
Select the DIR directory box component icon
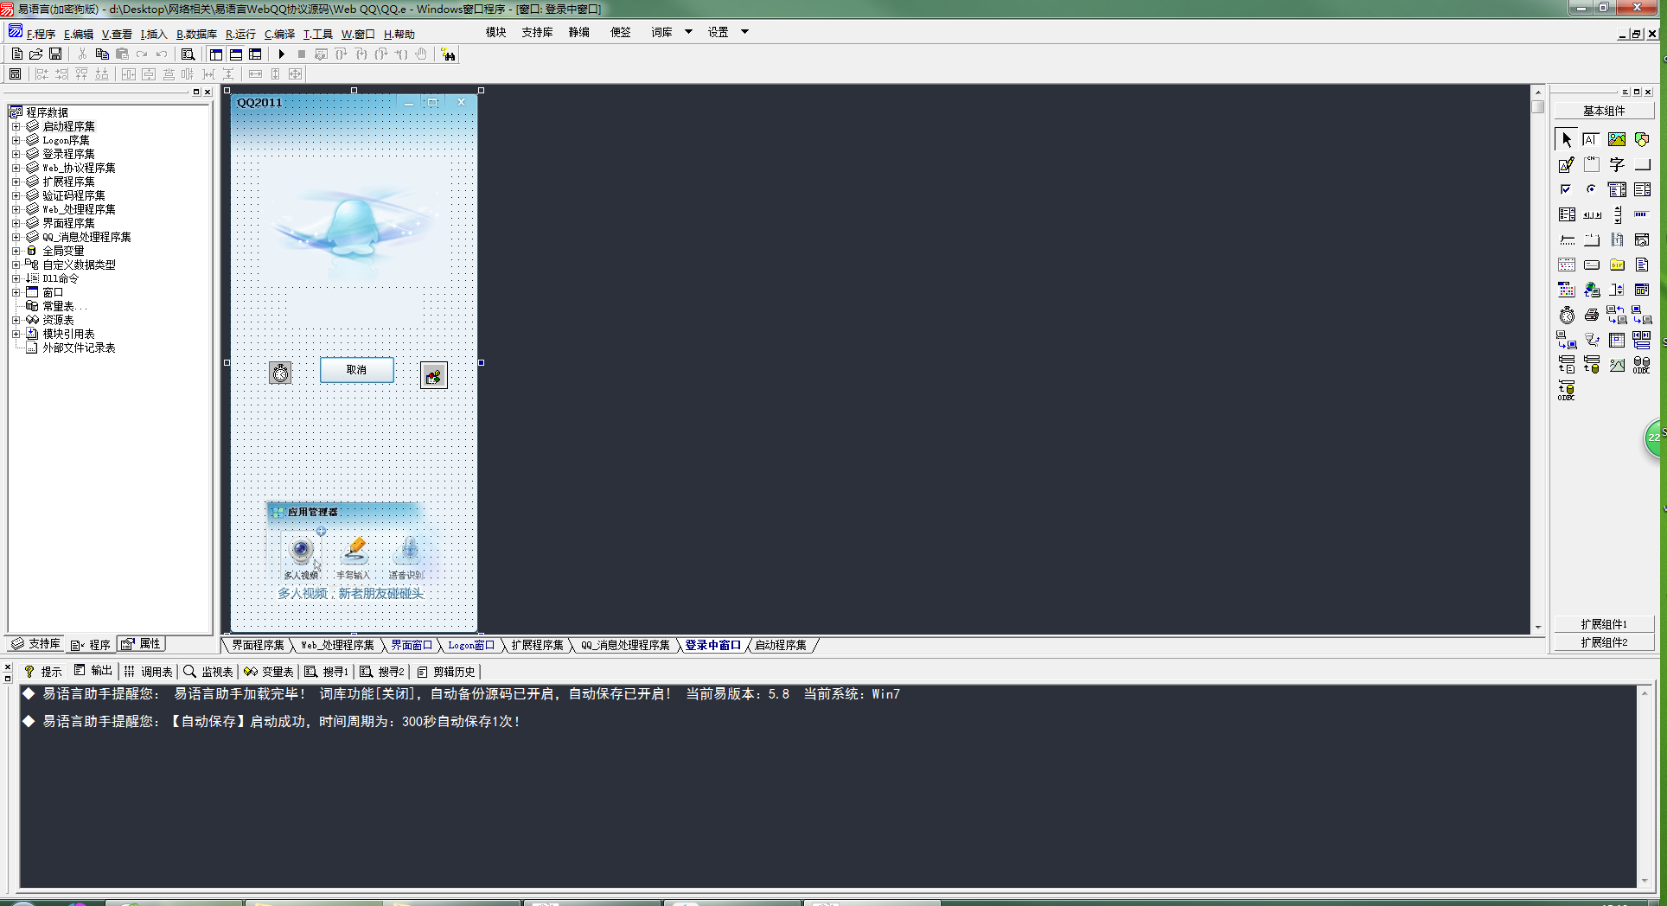[x=1617, y=265]
